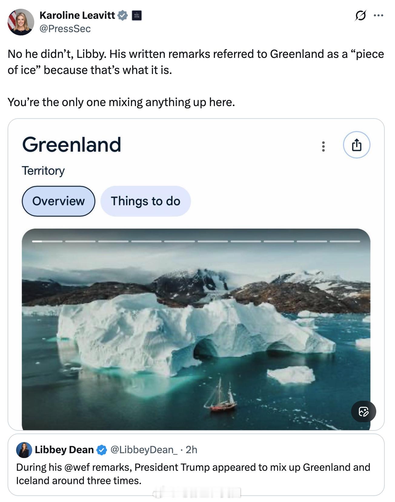
Task: Click the share icon on Greenland card
Action: 357,145
